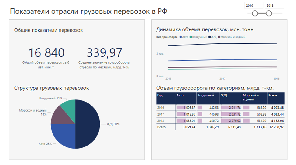Screen dimensions: 296x165
Task: Click the dashboard title Показатели отрасли грузовых перевозок
Action: coord(88,11)
